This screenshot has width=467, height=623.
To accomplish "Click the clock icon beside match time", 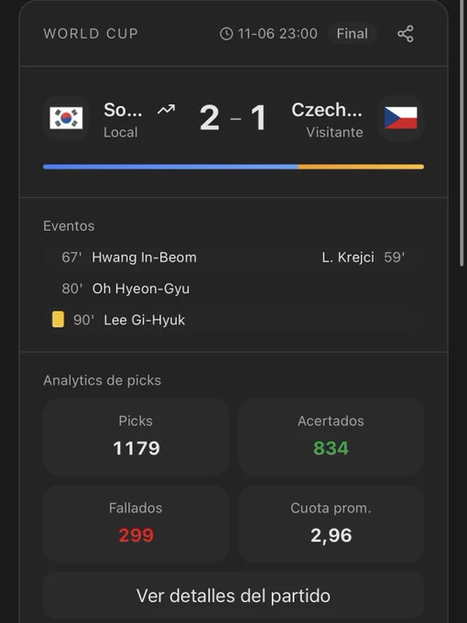I will 226,34.
